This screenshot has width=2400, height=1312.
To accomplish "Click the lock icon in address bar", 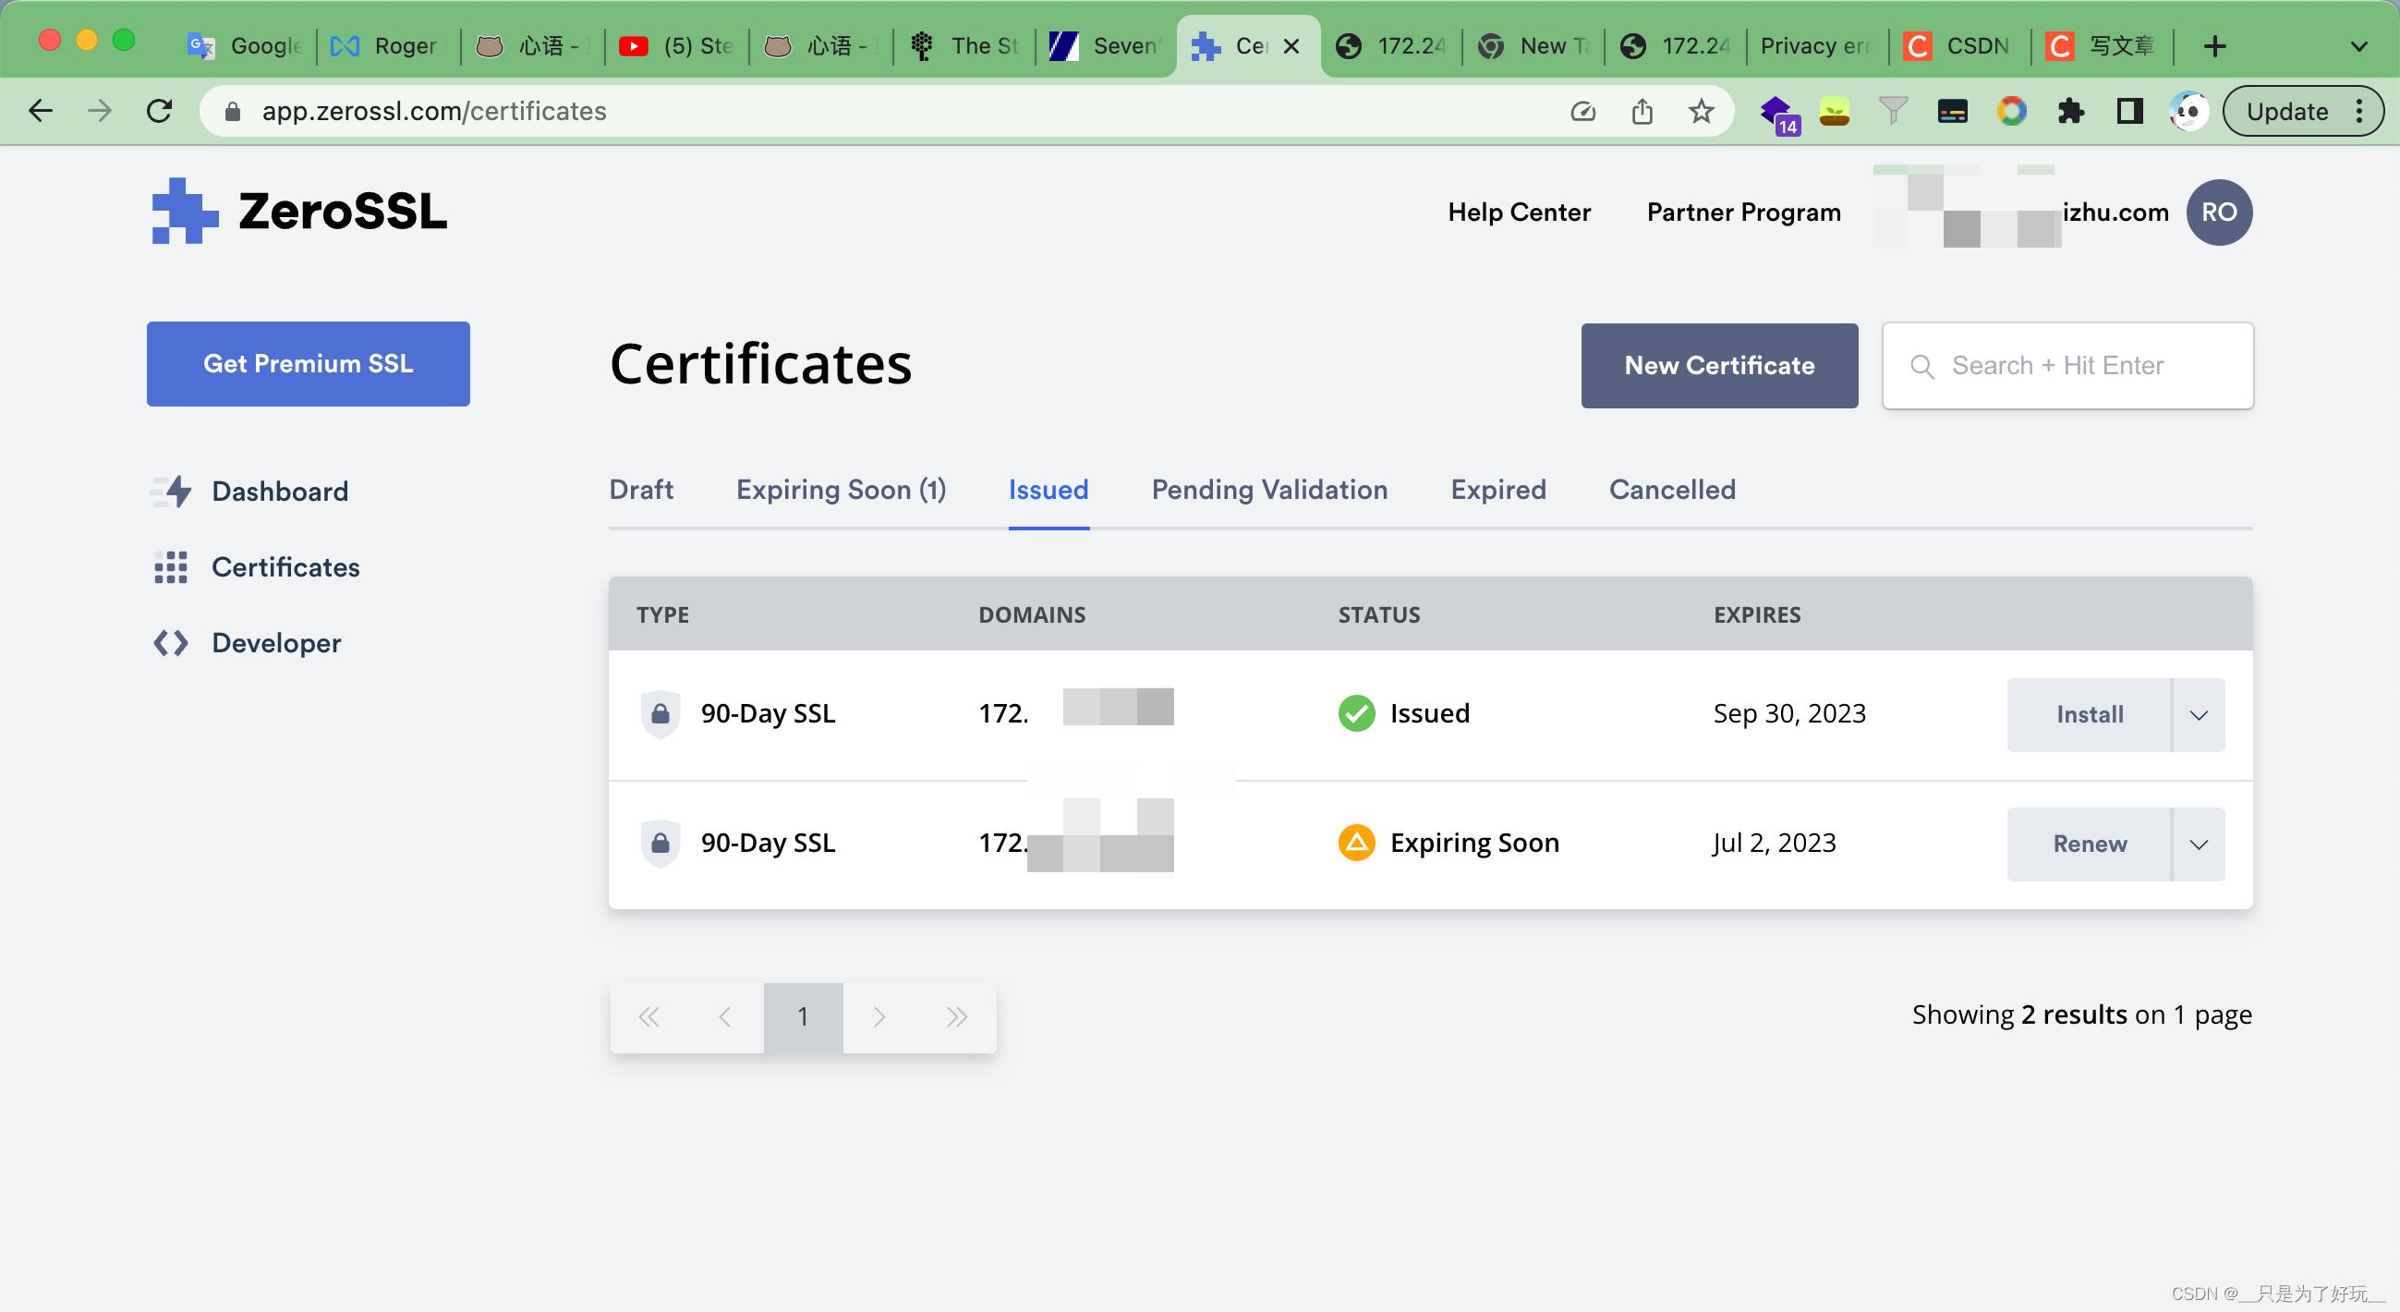I will pyautogui.click(x=233, y=112).
